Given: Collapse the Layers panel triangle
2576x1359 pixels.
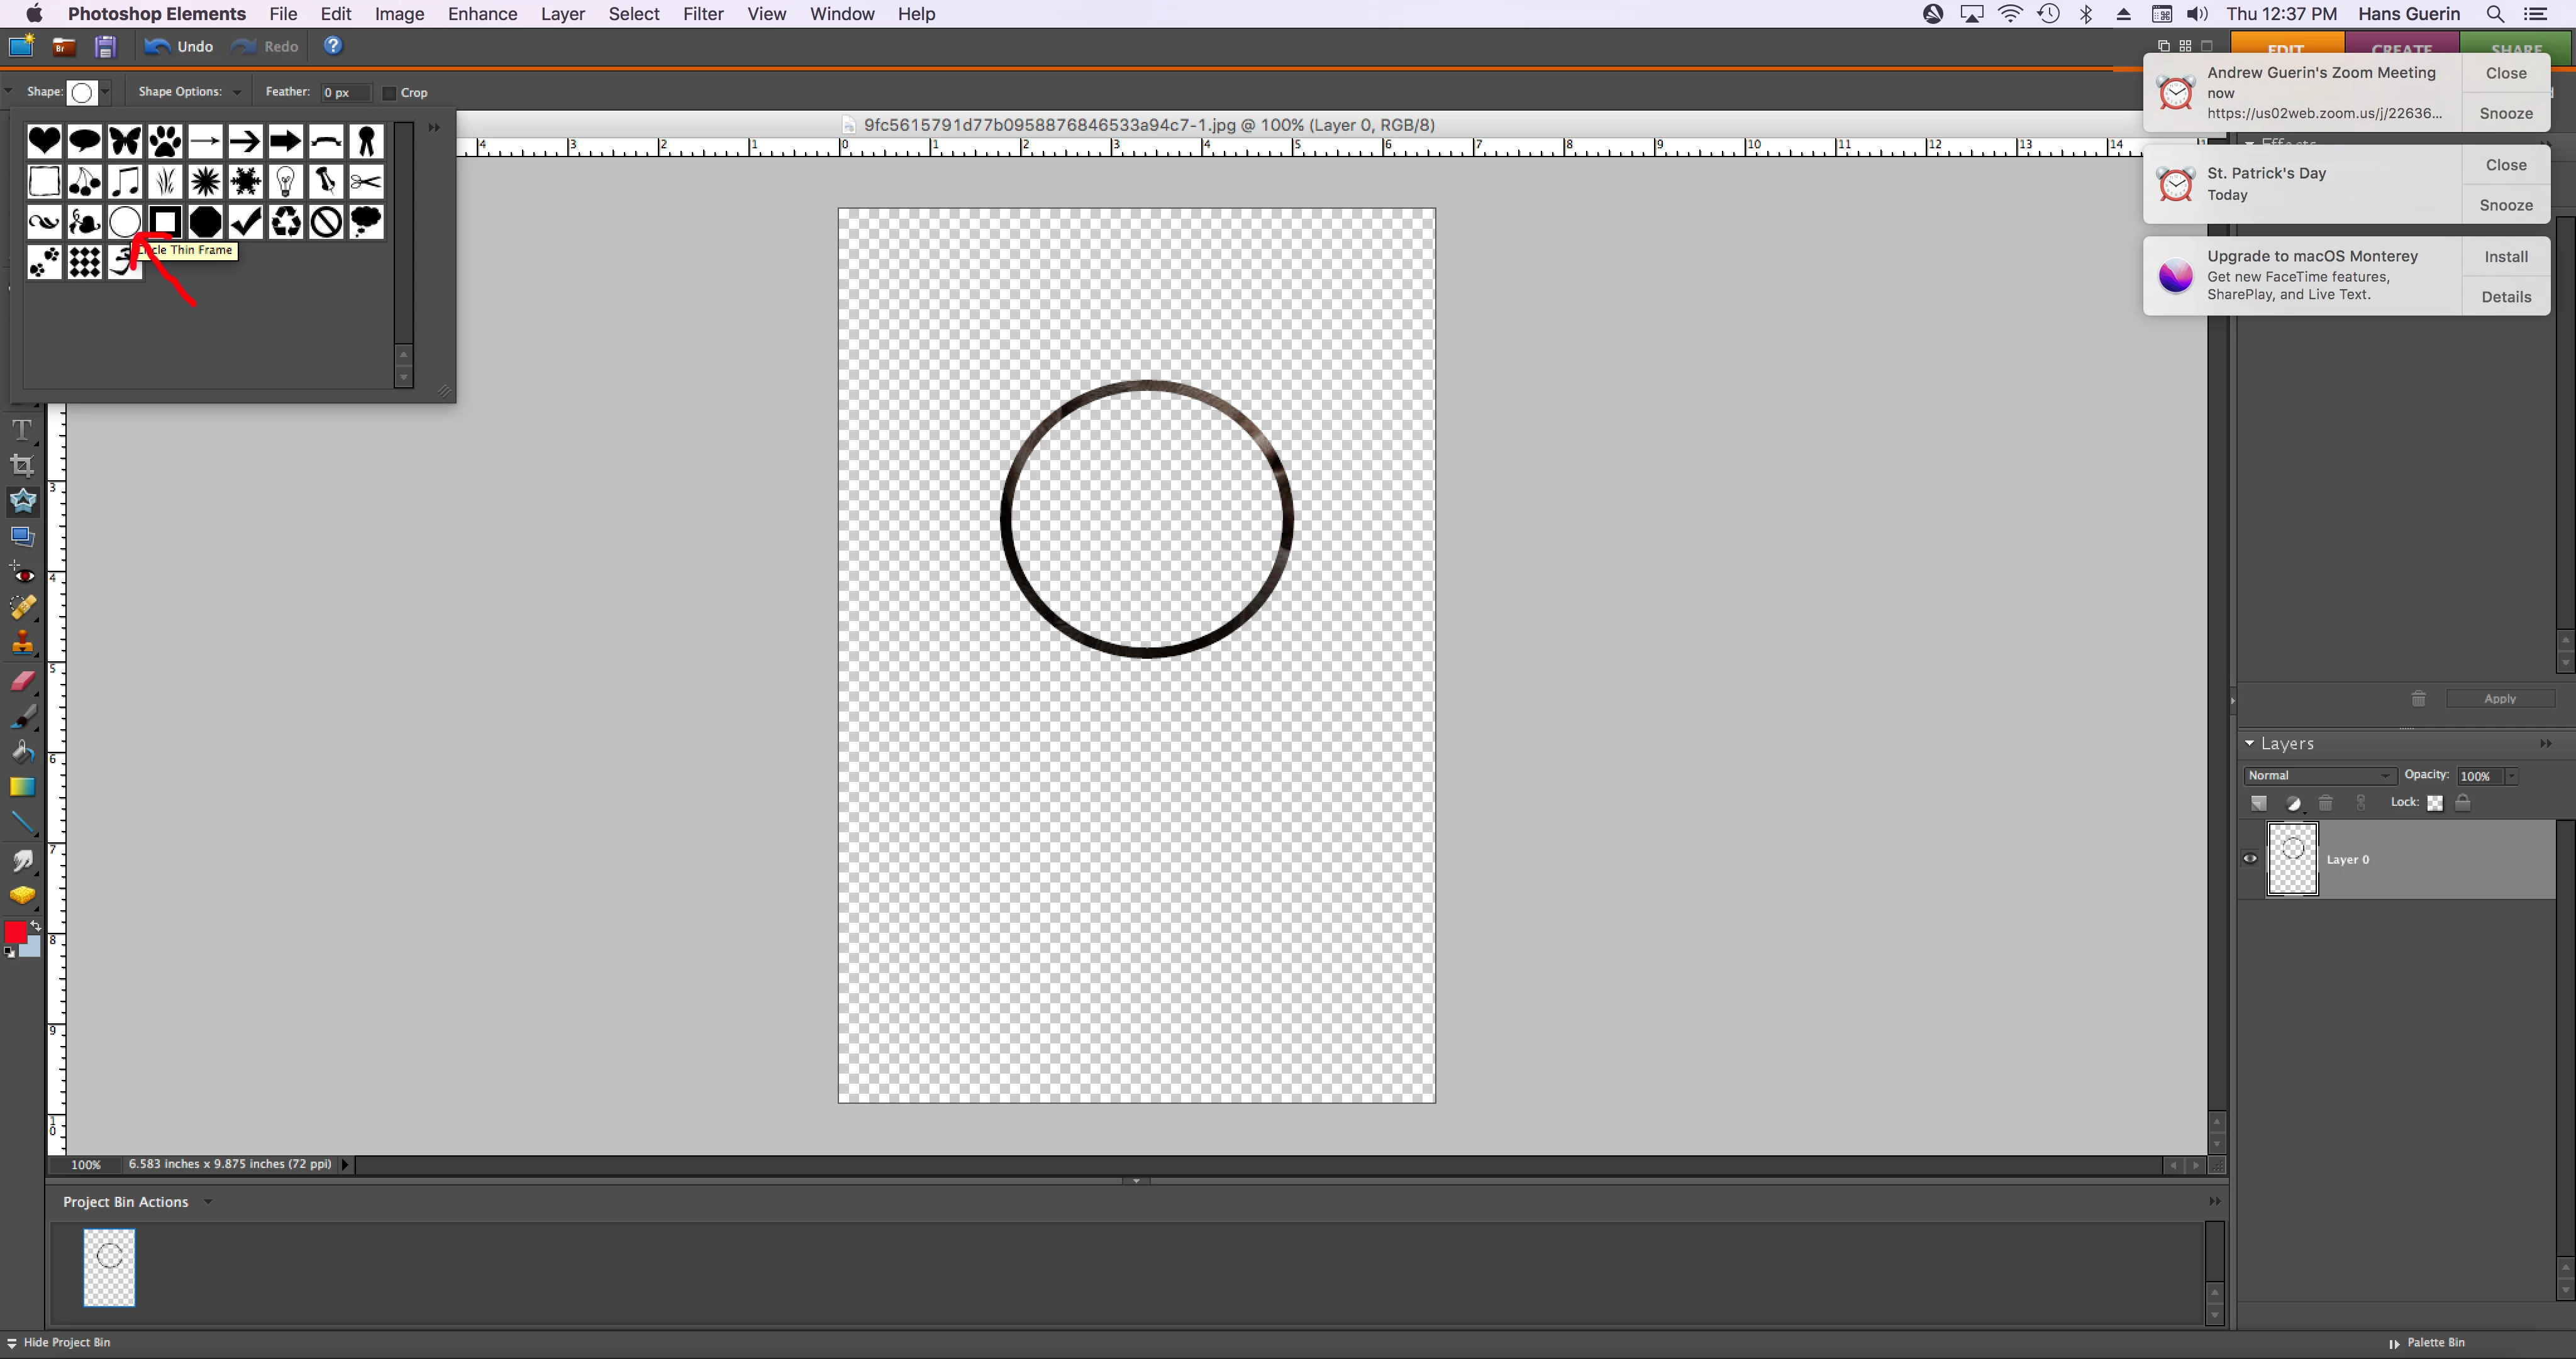Looking at the screenshot, I should click(x=2250, y=744).
